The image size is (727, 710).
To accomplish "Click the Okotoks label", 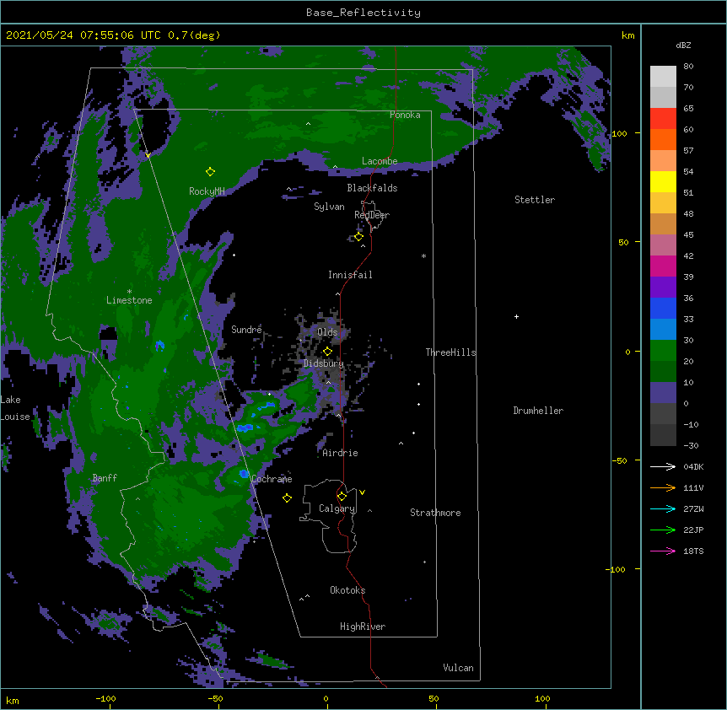I will [x=347, y=590].
